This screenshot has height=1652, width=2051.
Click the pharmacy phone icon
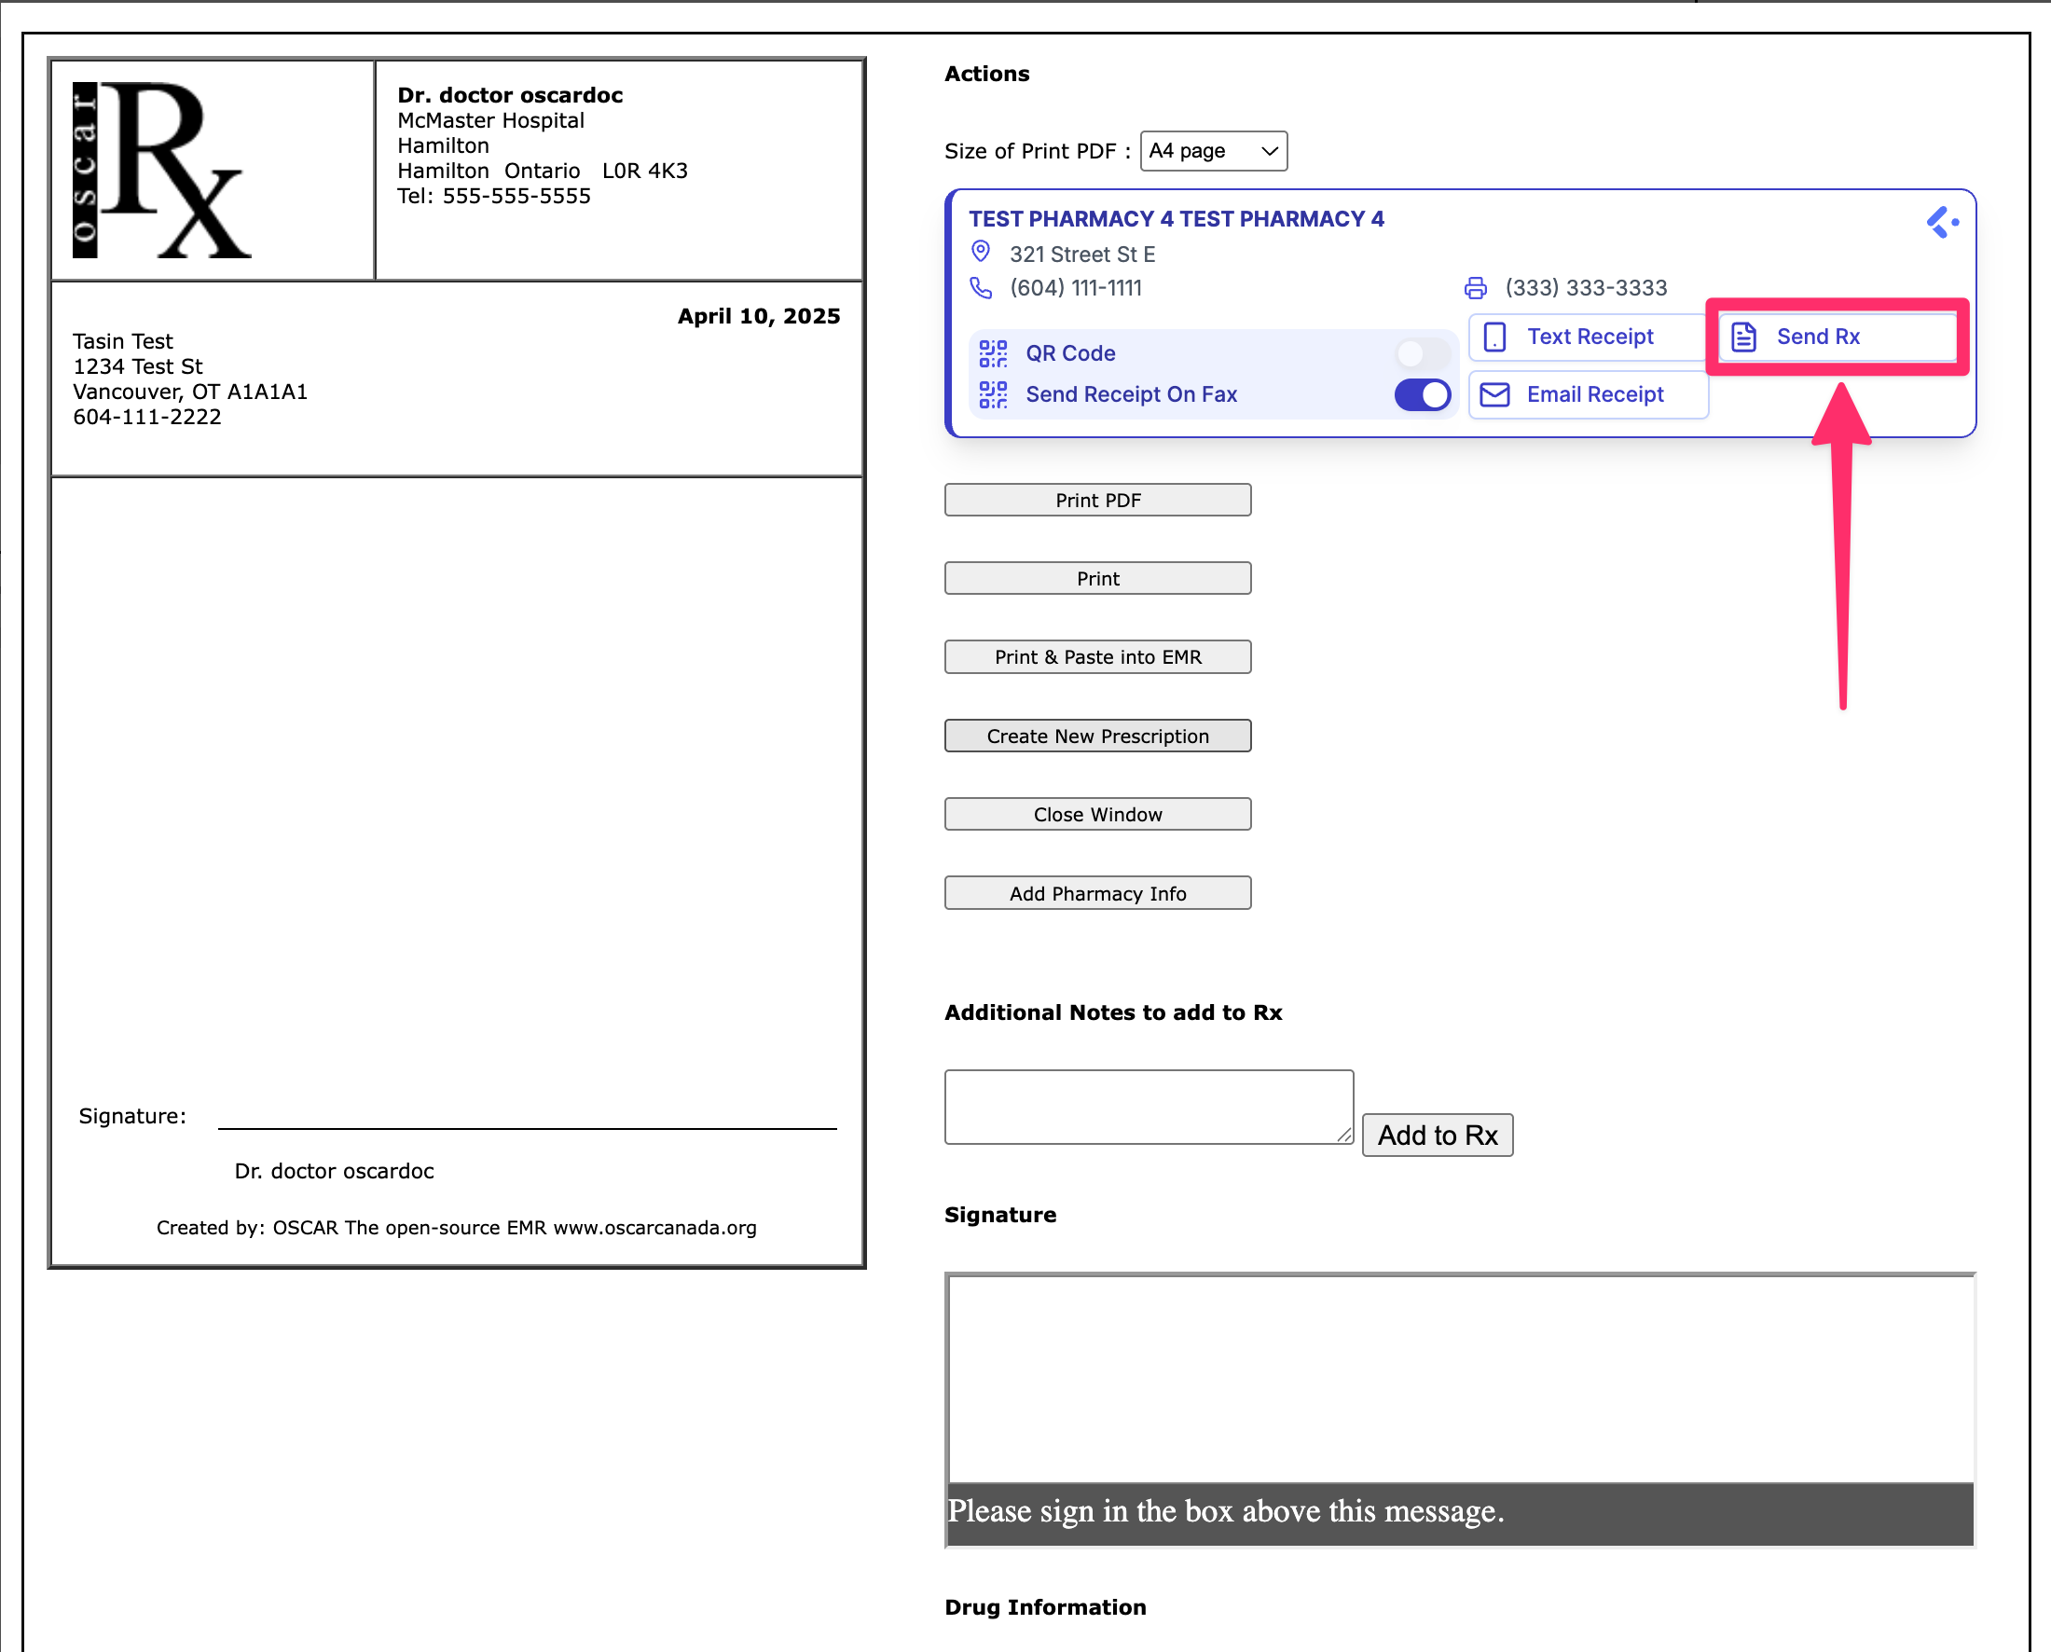point(981,287)
